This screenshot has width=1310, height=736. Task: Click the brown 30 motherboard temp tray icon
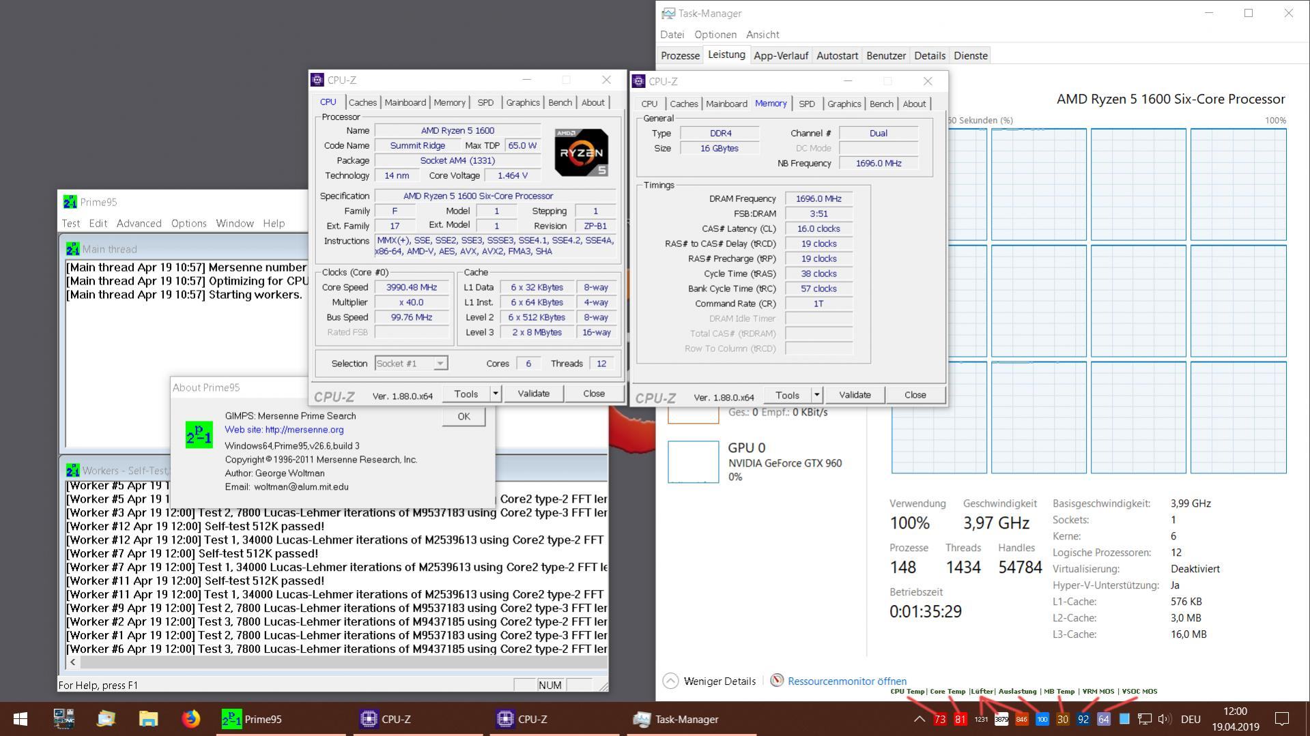tap(1063, 719)
